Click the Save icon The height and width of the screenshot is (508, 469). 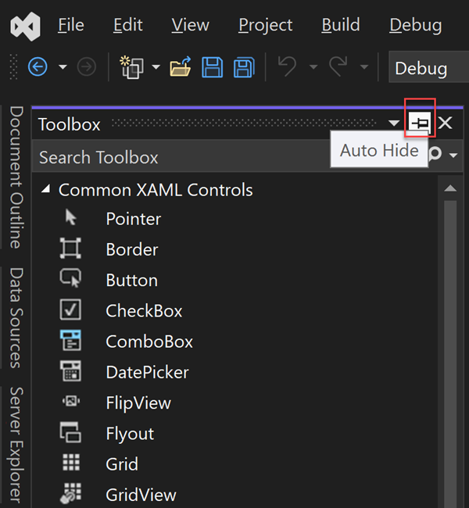[x=213, y=67]
